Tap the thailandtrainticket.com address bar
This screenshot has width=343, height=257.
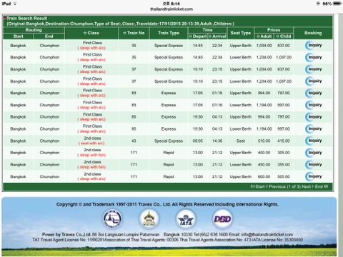coord(171,9)
